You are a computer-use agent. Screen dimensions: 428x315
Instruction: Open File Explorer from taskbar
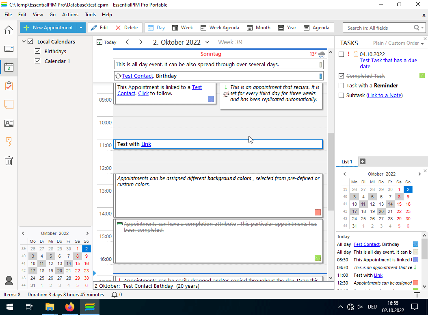pos(50,307)
